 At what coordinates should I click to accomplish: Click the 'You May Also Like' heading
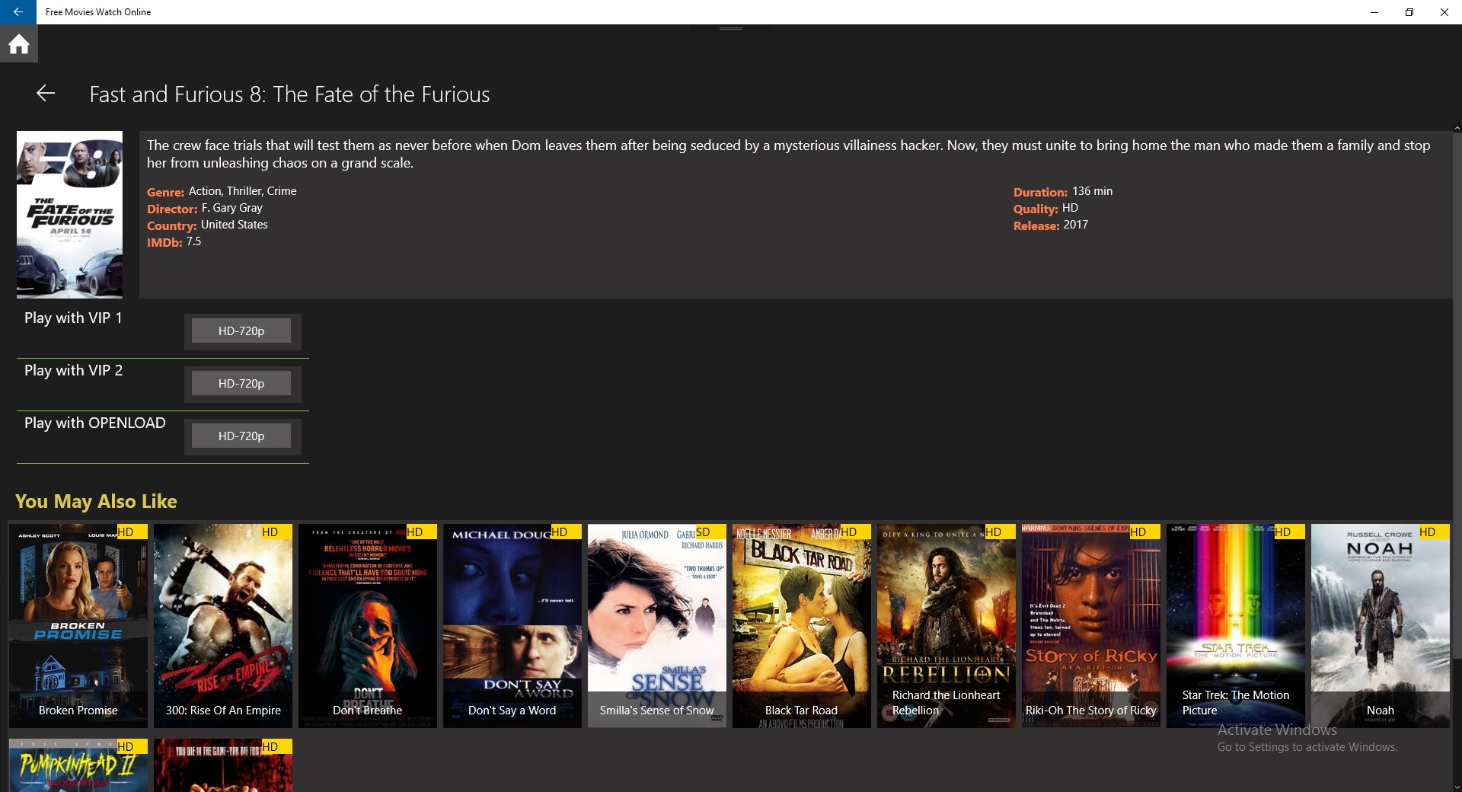coord(96,501)
